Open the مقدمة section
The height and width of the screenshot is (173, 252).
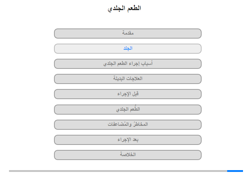pyautogui.click(x=128, y=33)
